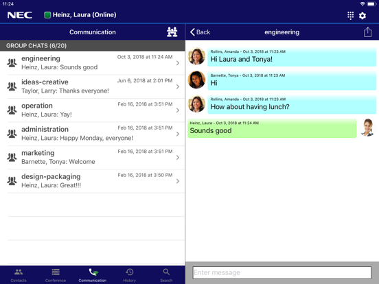Click the NEC logo
The height and width of the screenshot is (284, 379).
[x=20, y=15]
